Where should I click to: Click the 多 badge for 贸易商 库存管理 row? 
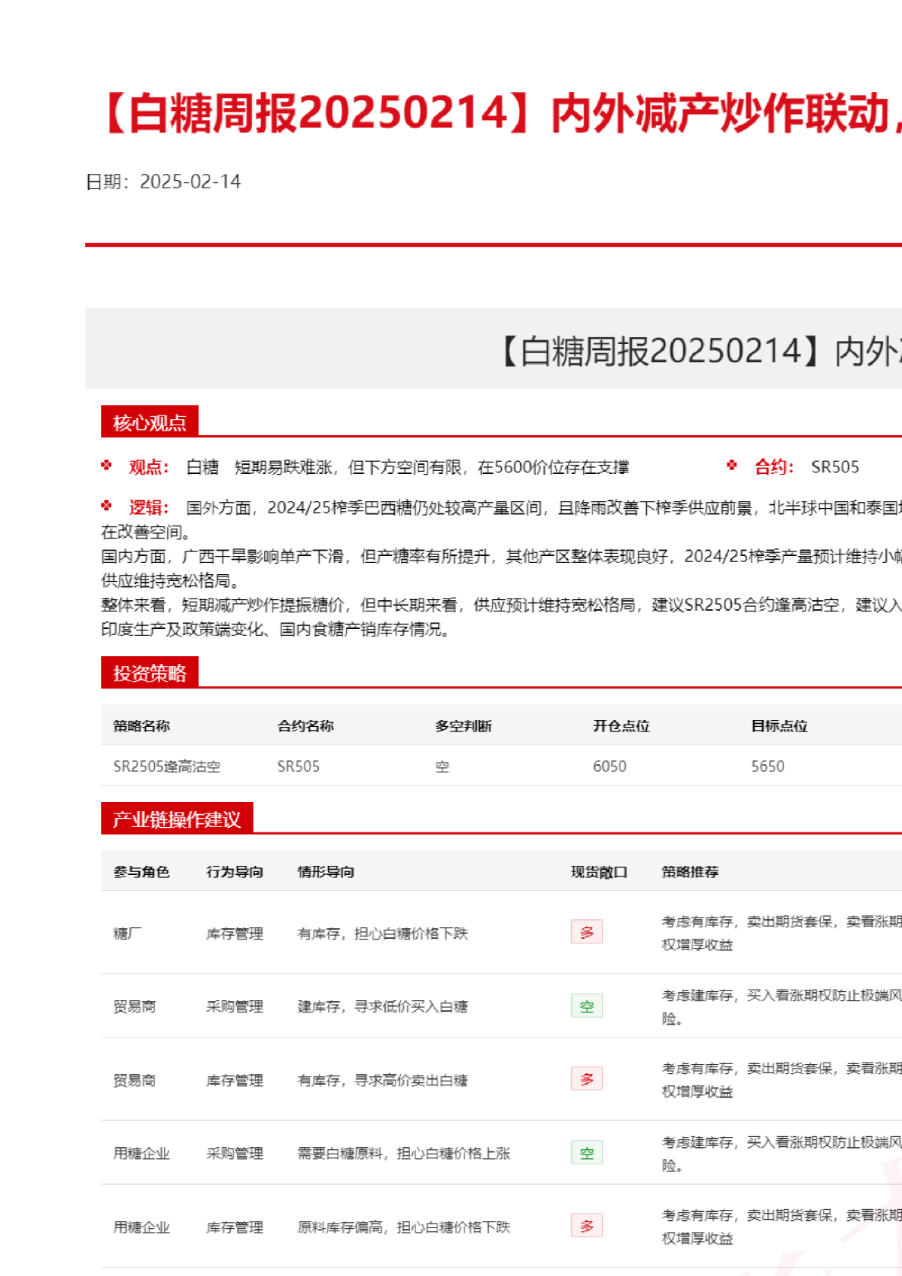586,1079
